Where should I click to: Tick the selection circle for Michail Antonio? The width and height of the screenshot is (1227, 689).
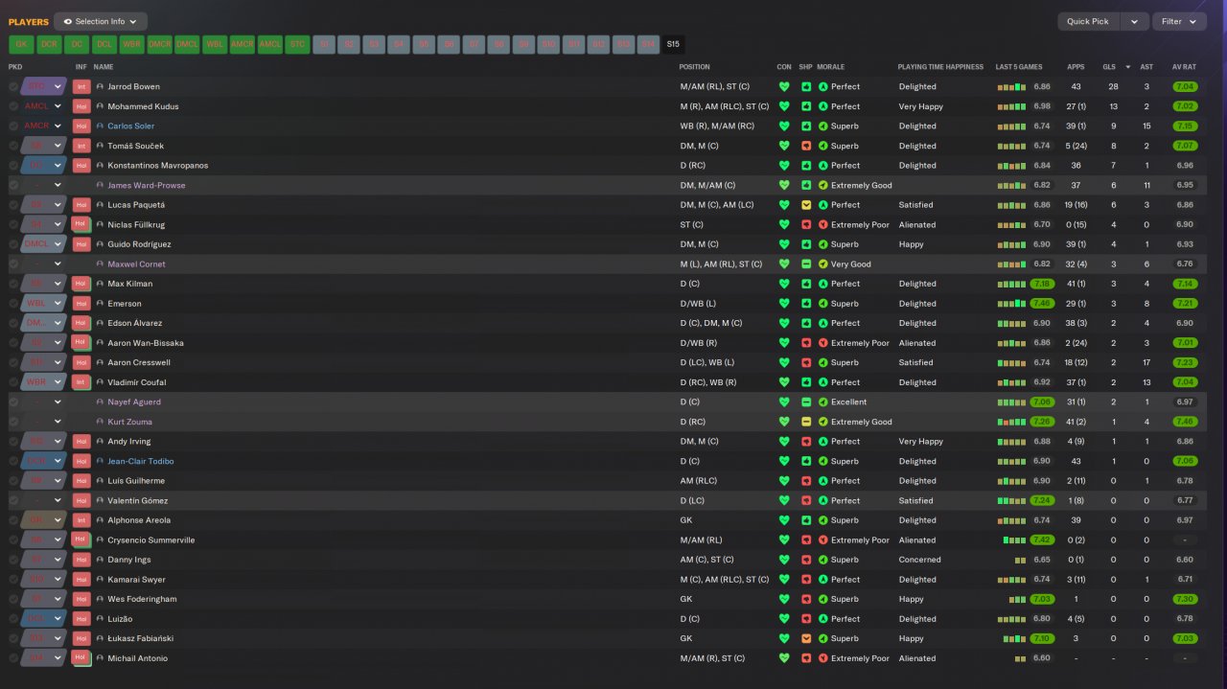[x=13, y=658]
